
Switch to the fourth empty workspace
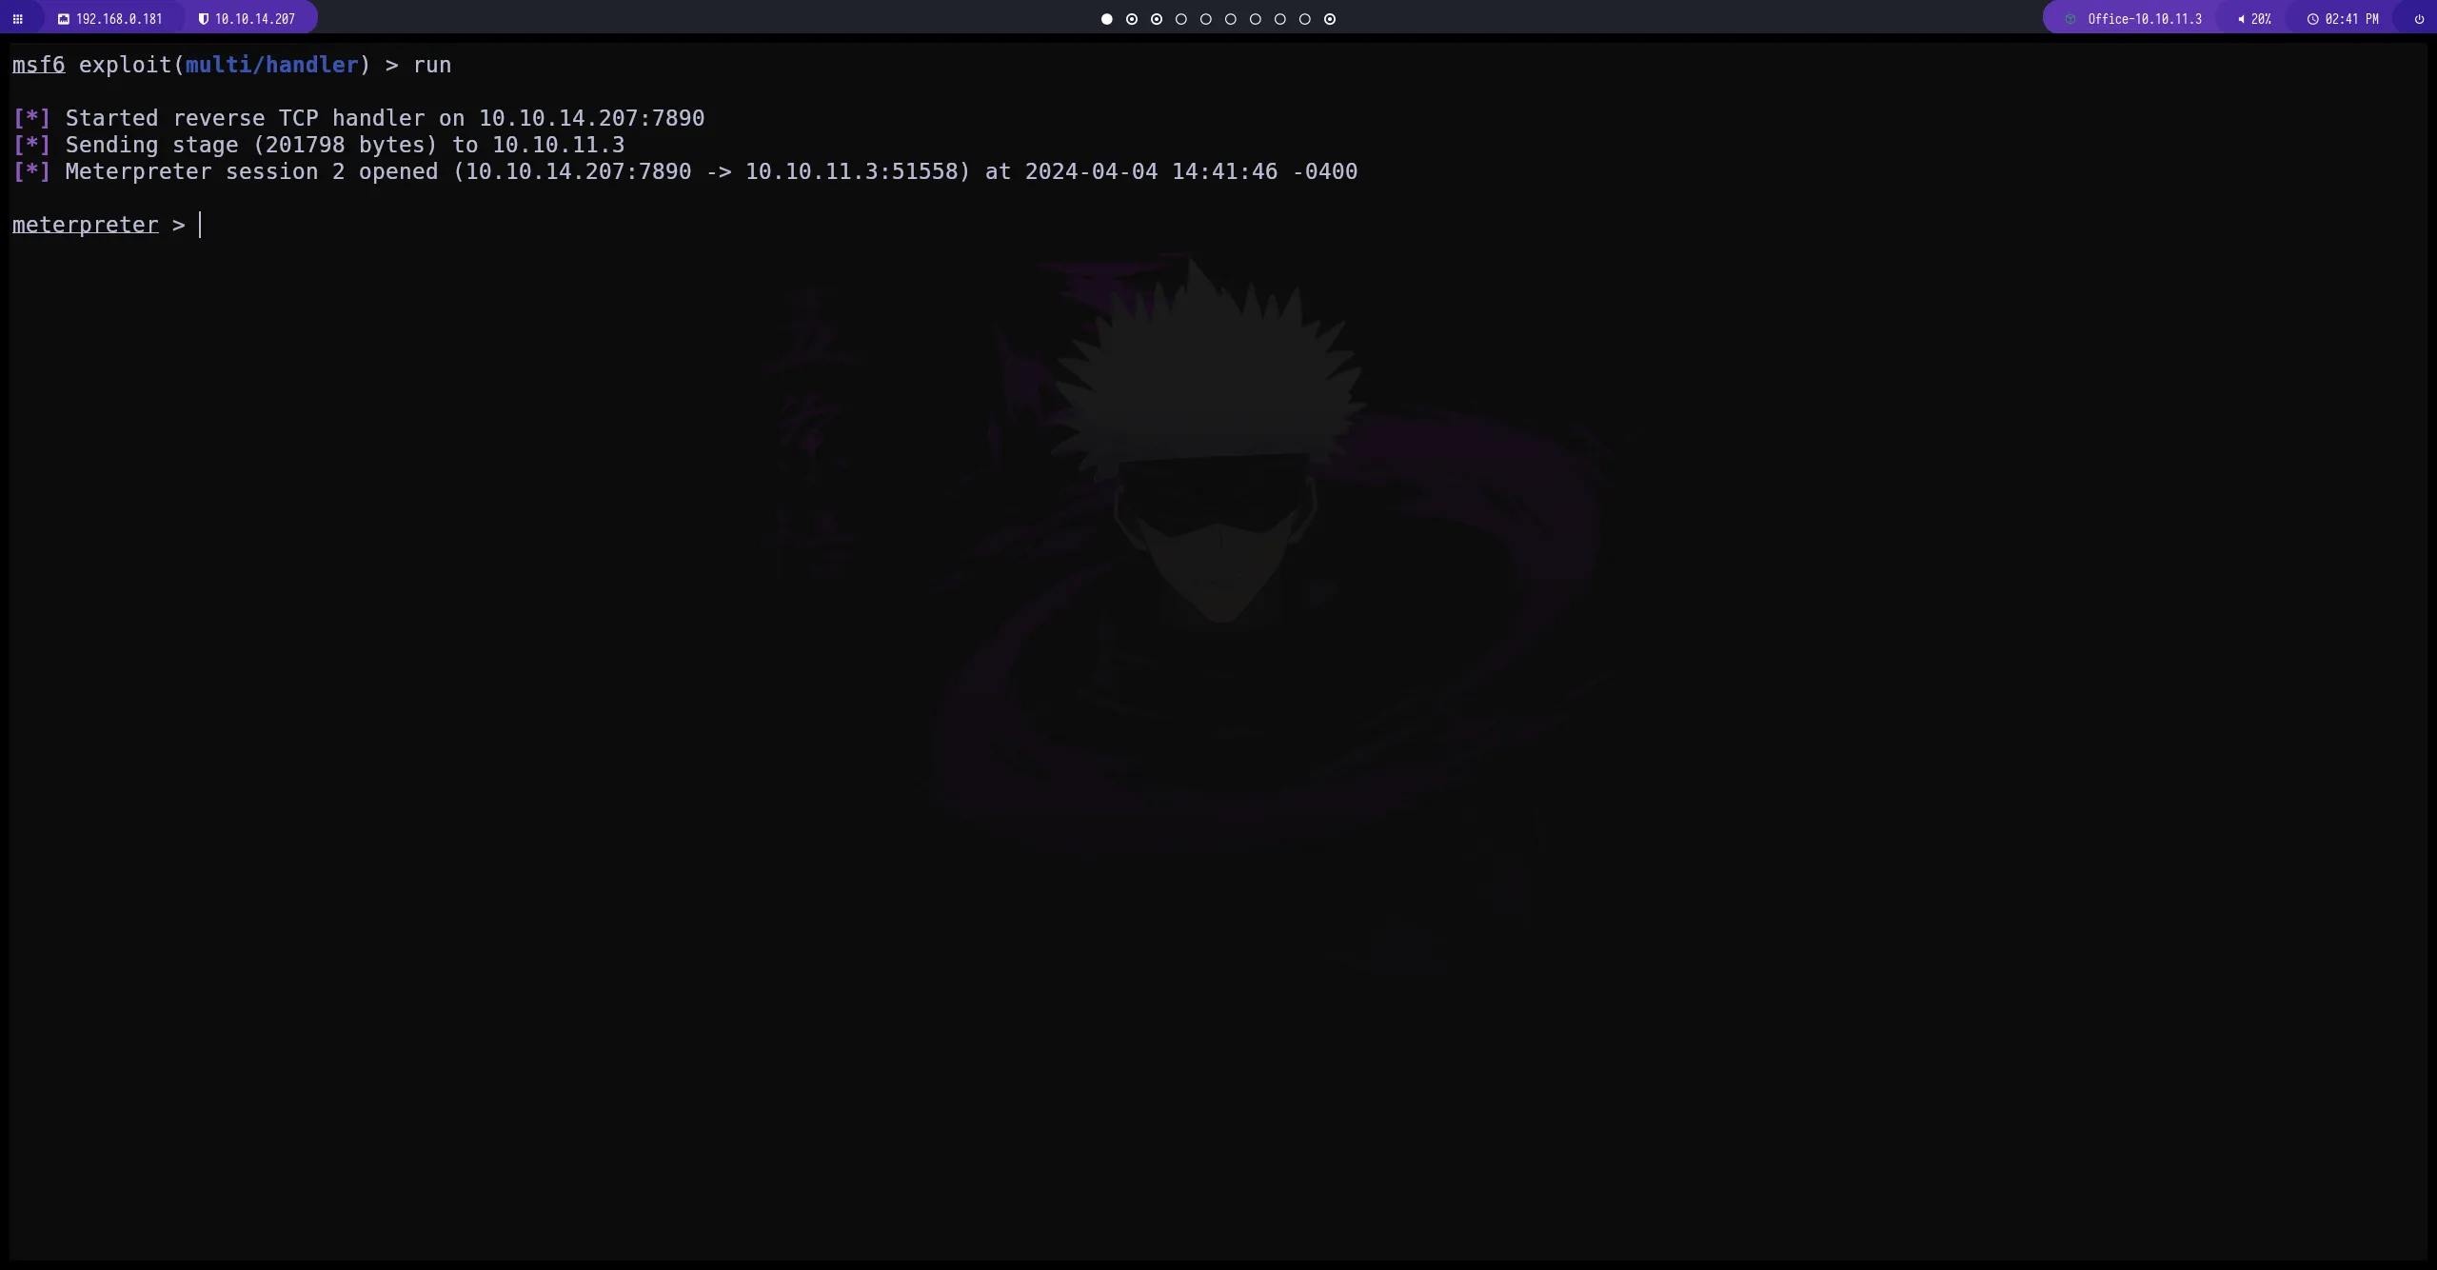(x=1180, y=19)
